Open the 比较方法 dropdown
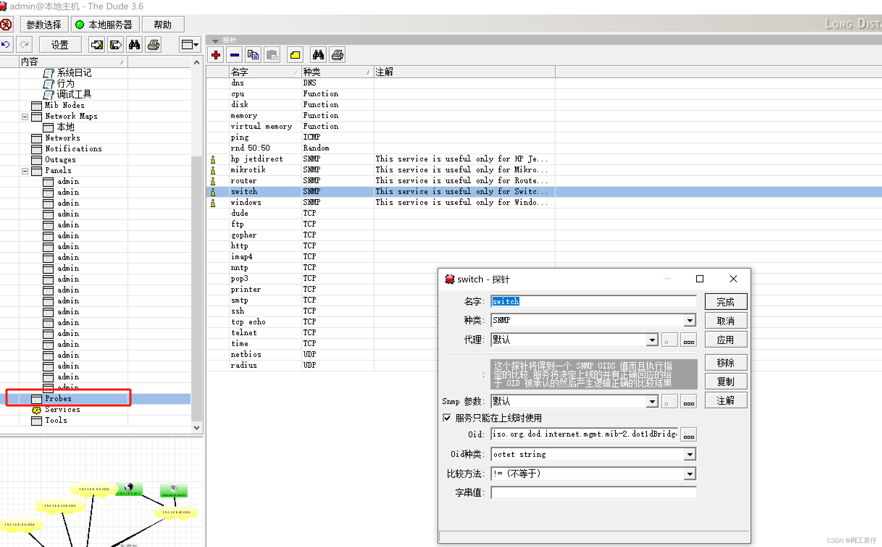The image size is (882, 547). click(690, 474)
